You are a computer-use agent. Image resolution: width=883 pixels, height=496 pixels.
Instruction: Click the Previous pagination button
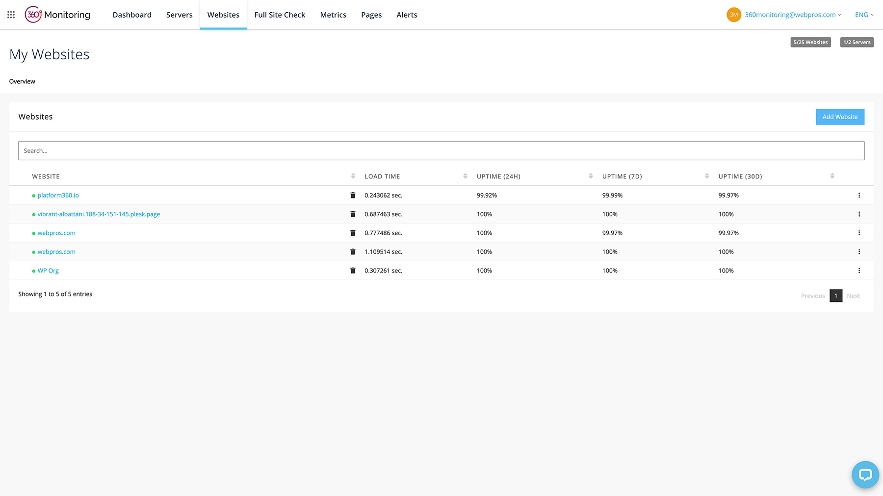coord(813,296)
